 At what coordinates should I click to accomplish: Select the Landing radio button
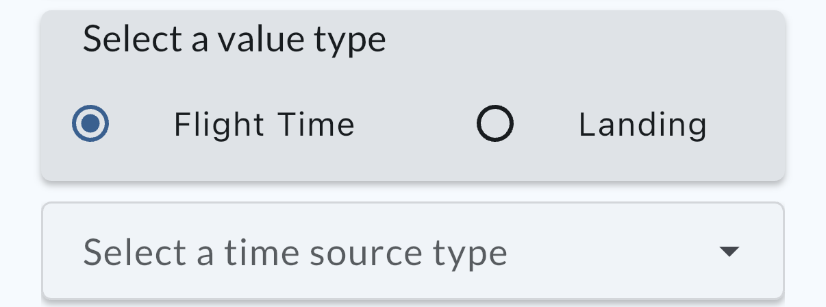click(495, 124)
